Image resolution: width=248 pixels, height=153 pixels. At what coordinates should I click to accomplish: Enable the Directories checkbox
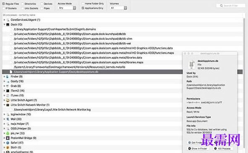[x=23, y=4]
